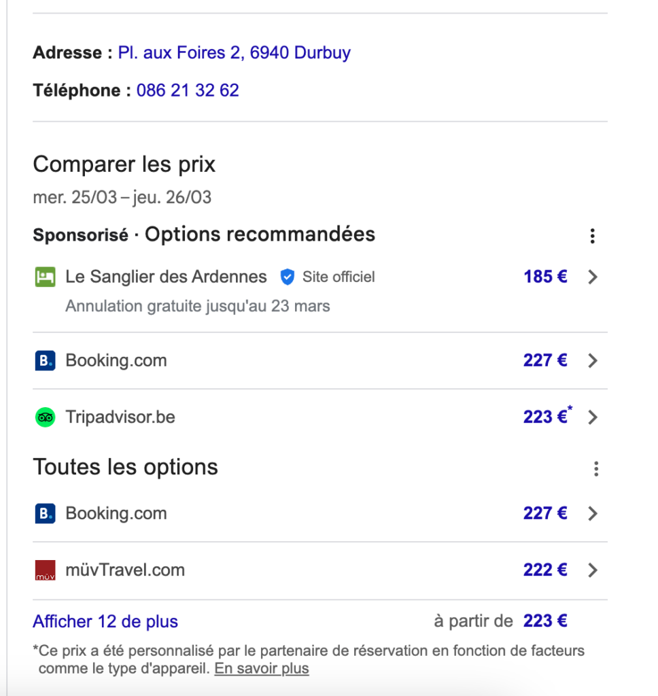Choose the müvTravel.com price option
Viewport: 658px width, 696px height.
coord(545,570)
